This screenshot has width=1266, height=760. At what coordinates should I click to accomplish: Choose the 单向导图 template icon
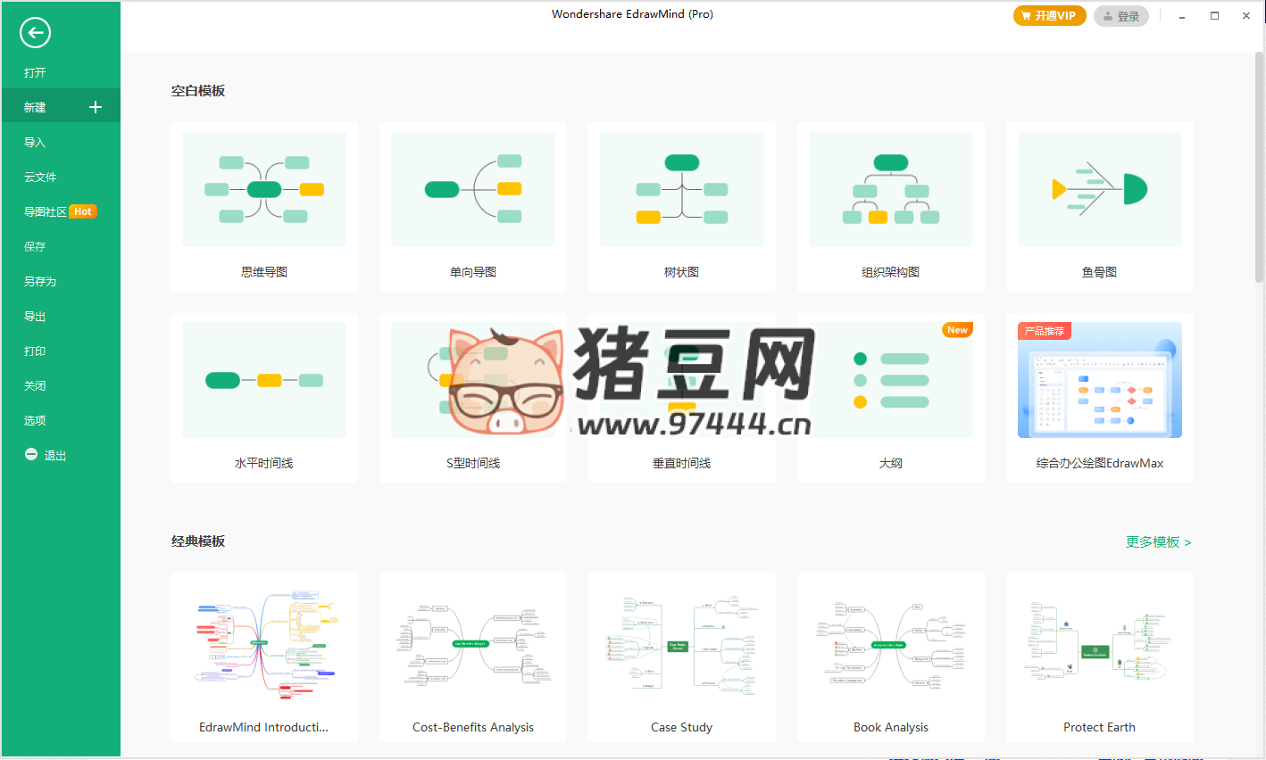point(473,189)
